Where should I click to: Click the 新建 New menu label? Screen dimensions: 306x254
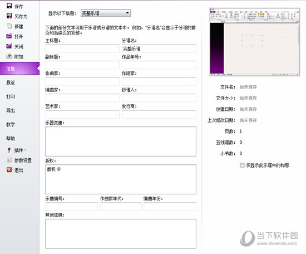click(x=19, y=26)
